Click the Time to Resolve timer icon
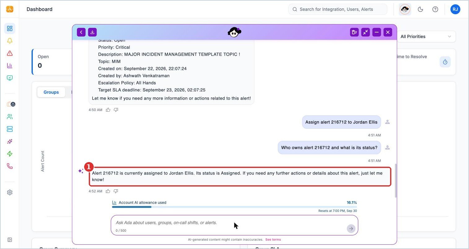Viewport: 469px width, 249px height. click(x=445, y=62)
